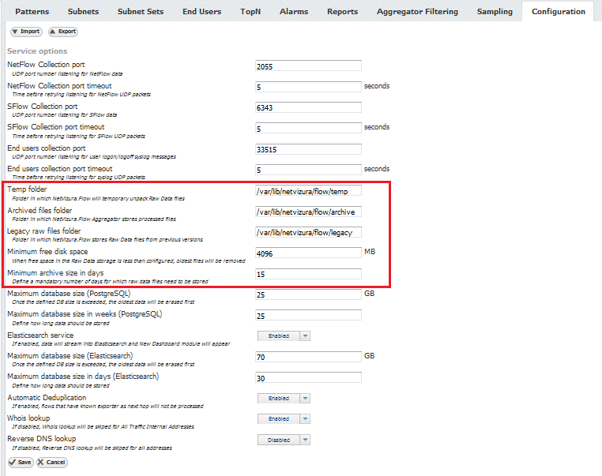Expand the Reverse DNS lookup dropdown
This screenshot has height=476, width=602.
point(284,440)
